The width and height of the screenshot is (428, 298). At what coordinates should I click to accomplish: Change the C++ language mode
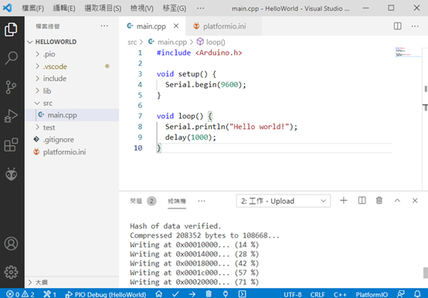(340, 294)
